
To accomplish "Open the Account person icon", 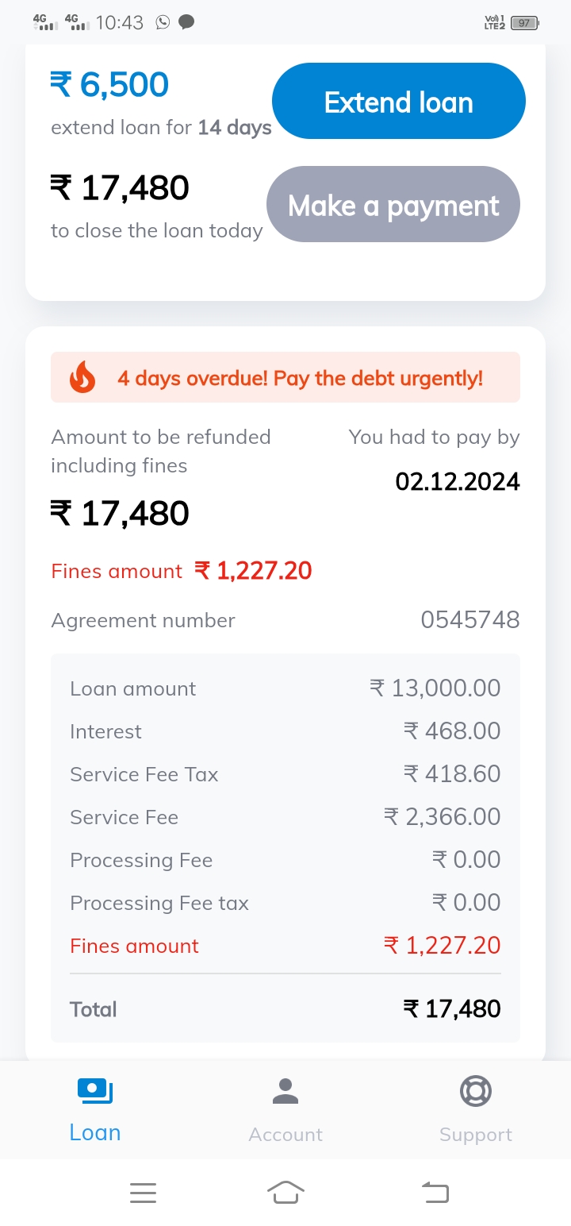I will 285,1091.
